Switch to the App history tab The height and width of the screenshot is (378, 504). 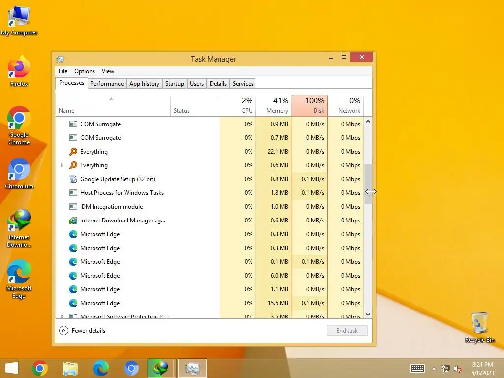click(x=144, y=84)
